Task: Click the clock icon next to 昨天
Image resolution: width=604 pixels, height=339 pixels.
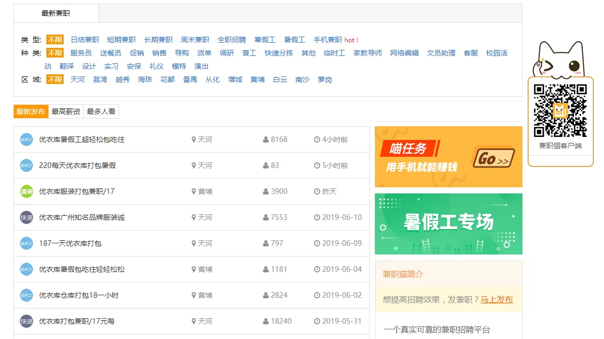Action: pyautogui.click(x=317, y=191)
